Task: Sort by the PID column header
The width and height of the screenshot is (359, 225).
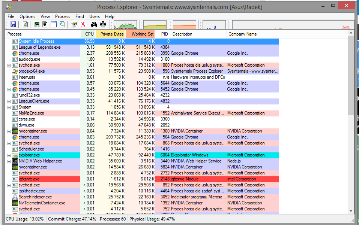Action: 163,34
